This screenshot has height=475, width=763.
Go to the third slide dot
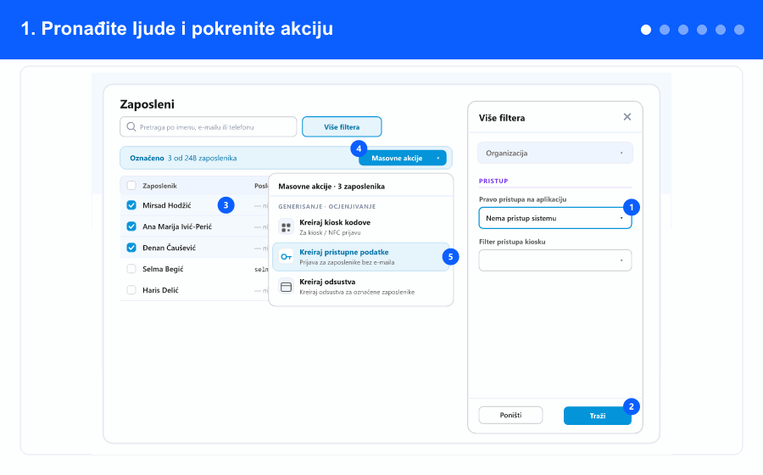coord(683,30)
